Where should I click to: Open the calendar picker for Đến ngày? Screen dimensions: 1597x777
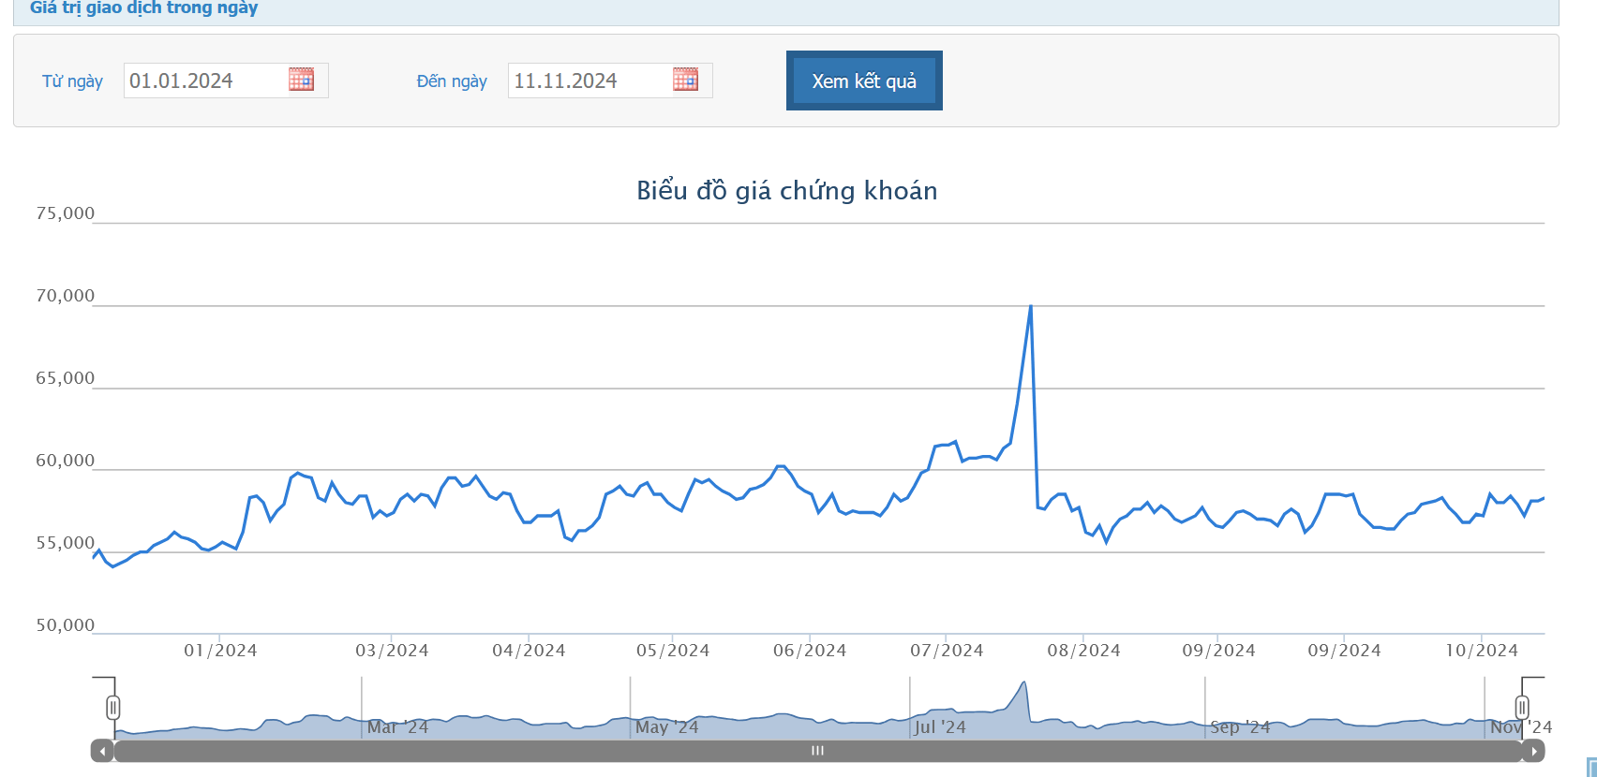pos(685,80)
